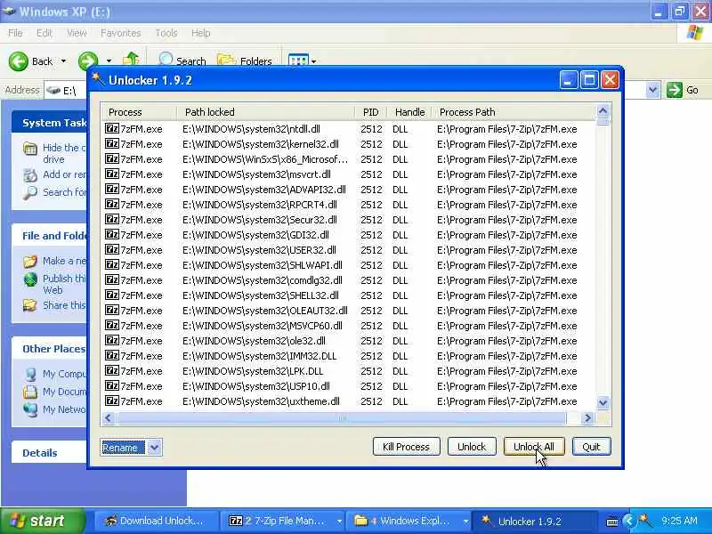Viewport: 712px width, 534px height.
Task: Sort by the Process column header
Action: point(139,112)
